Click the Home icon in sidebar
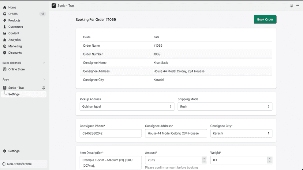Viewport: 303px width, 170px height. (5, 7)
